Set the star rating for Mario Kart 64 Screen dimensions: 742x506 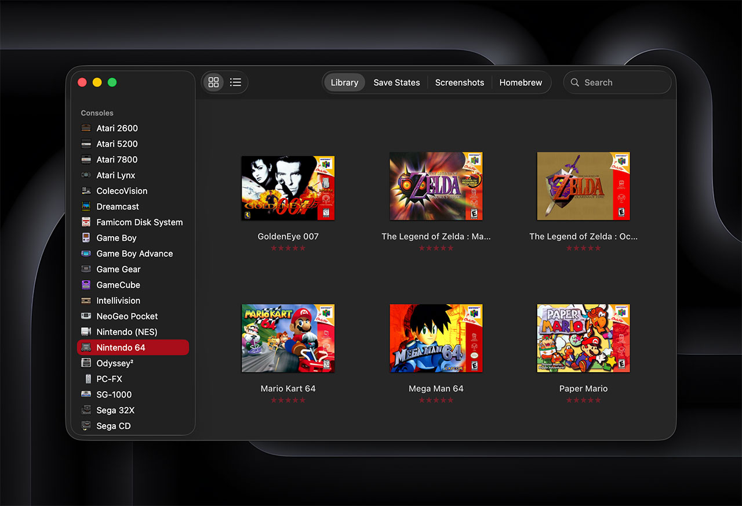coord(288,400)
